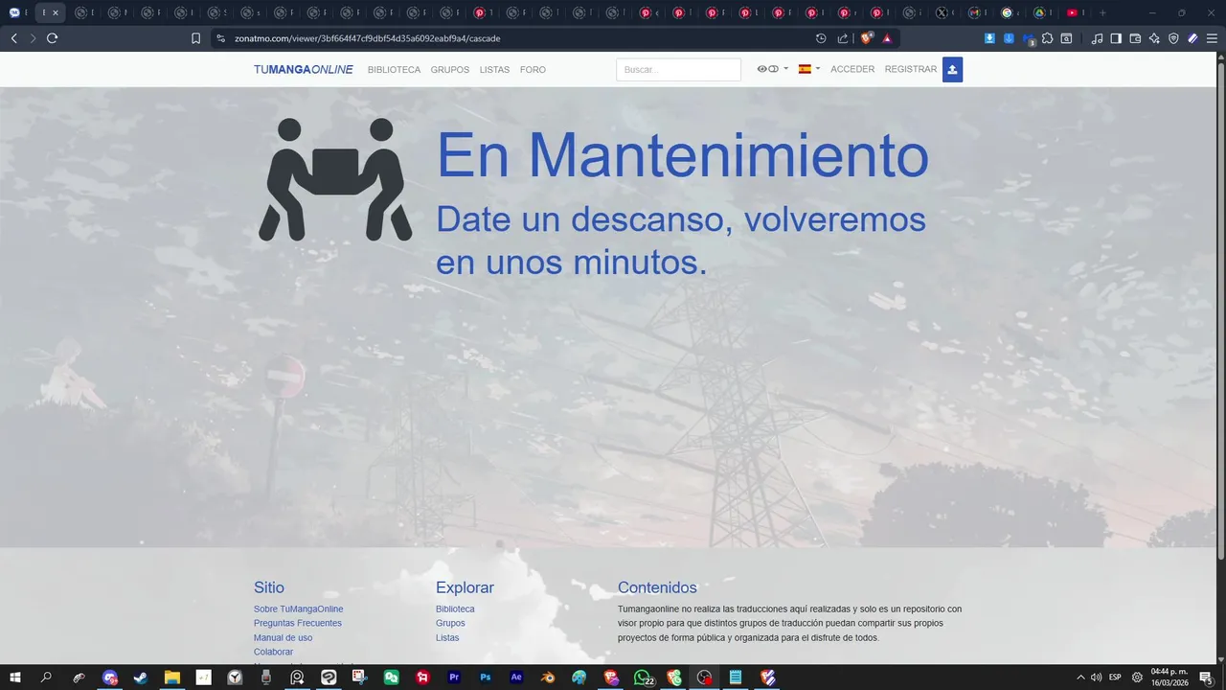Screen dimensions: 1226x690
Task: Open Steam from the taskbar
Action: [141, 678]
